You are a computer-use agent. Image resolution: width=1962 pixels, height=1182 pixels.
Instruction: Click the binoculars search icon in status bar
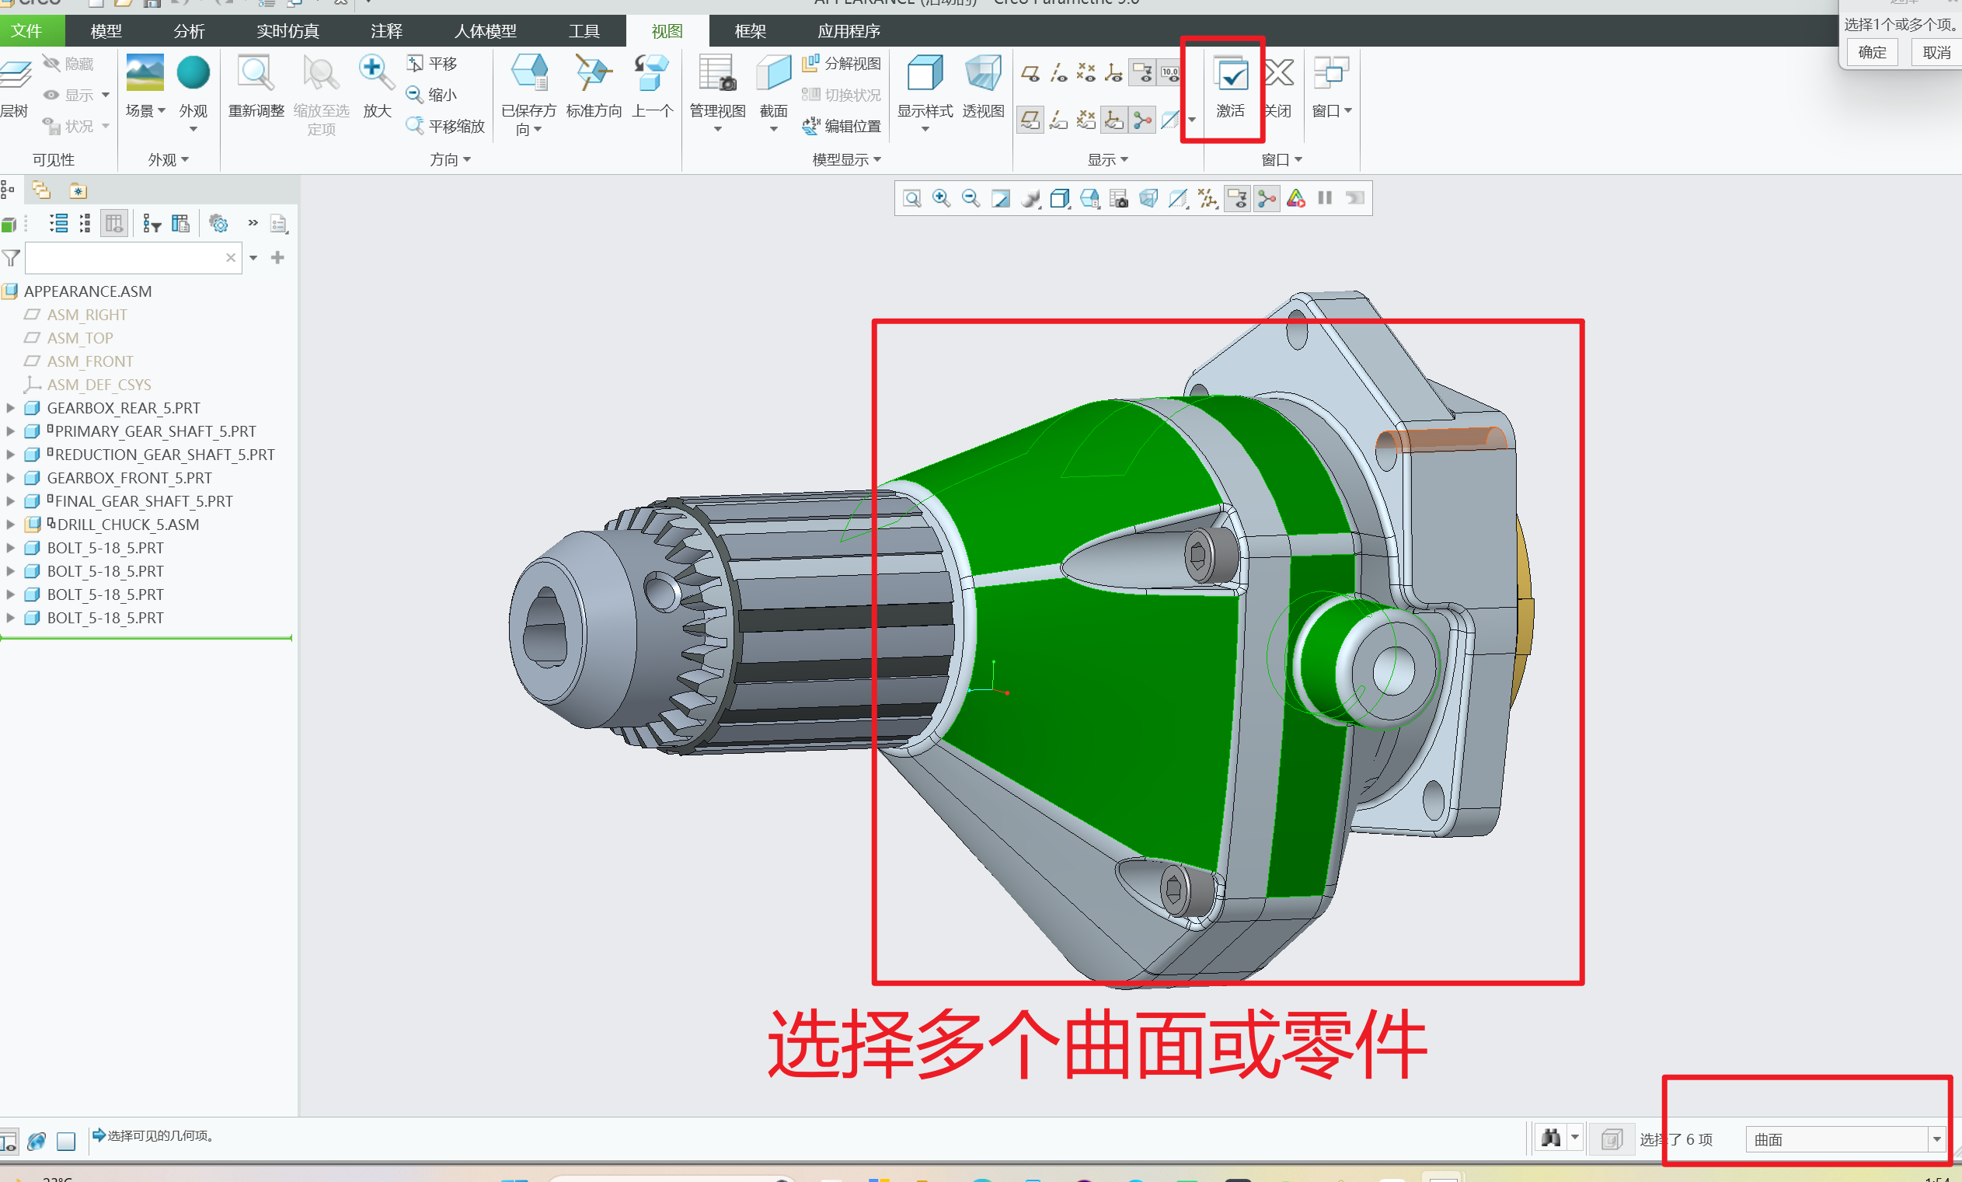coord(1549,1138)
